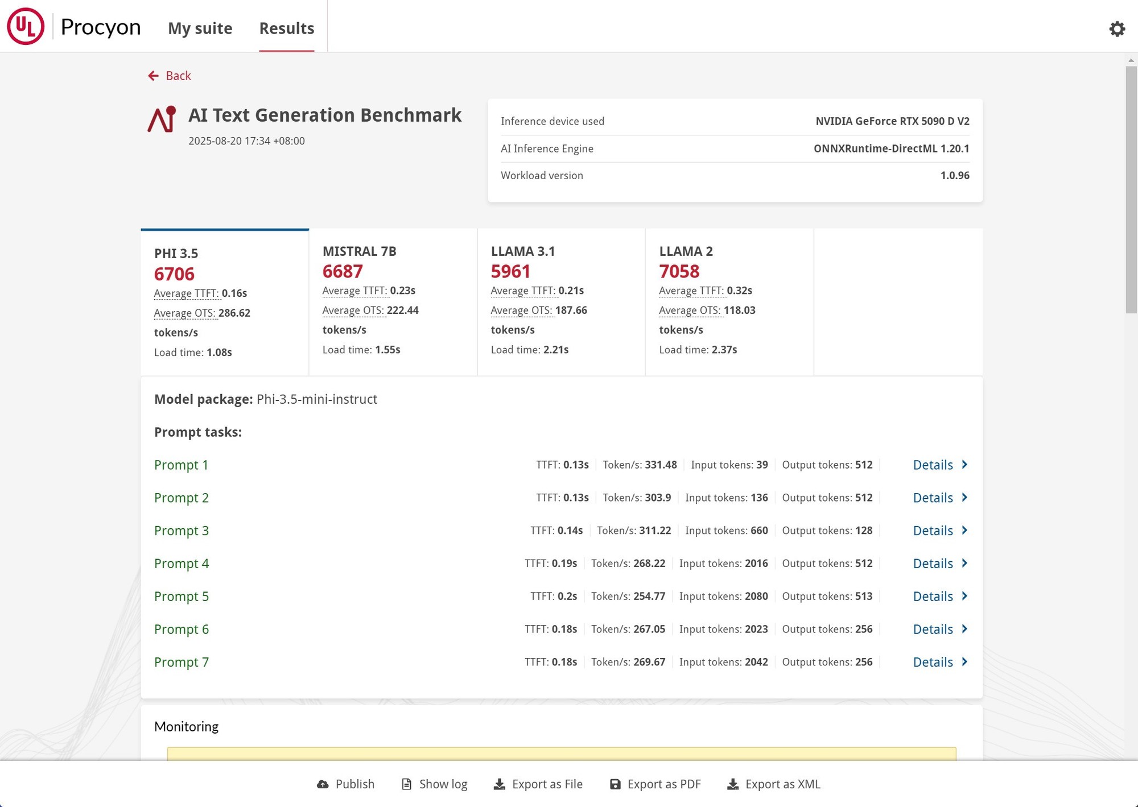Image resolution: width=1138 pixels, height=807 pixels.
Task: Click the Export as XML download icon
Action: [x=733, y=784]
